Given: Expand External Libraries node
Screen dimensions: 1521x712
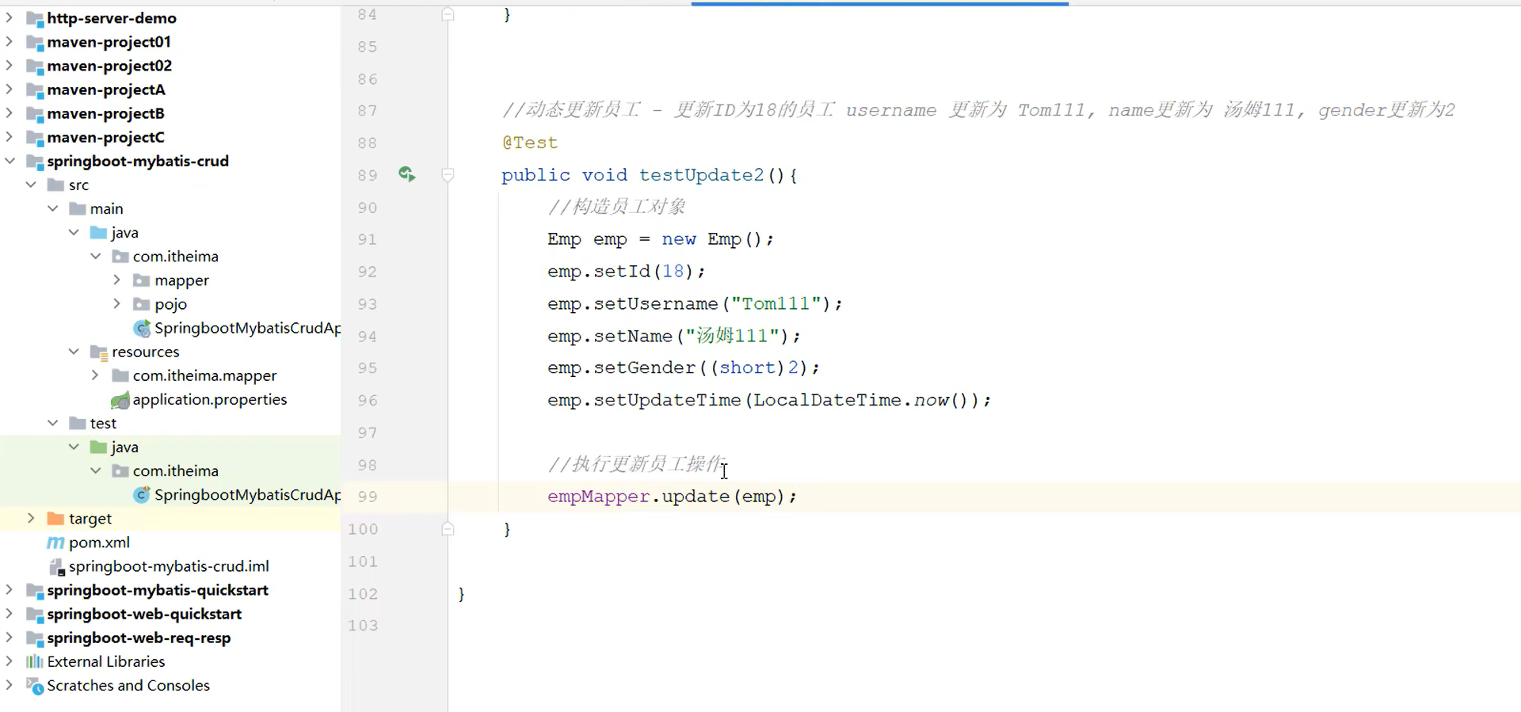Looking at the screenshot, I should (10, 661).
